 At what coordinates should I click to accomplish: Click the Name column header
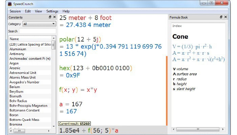click(x=30, y=39)
